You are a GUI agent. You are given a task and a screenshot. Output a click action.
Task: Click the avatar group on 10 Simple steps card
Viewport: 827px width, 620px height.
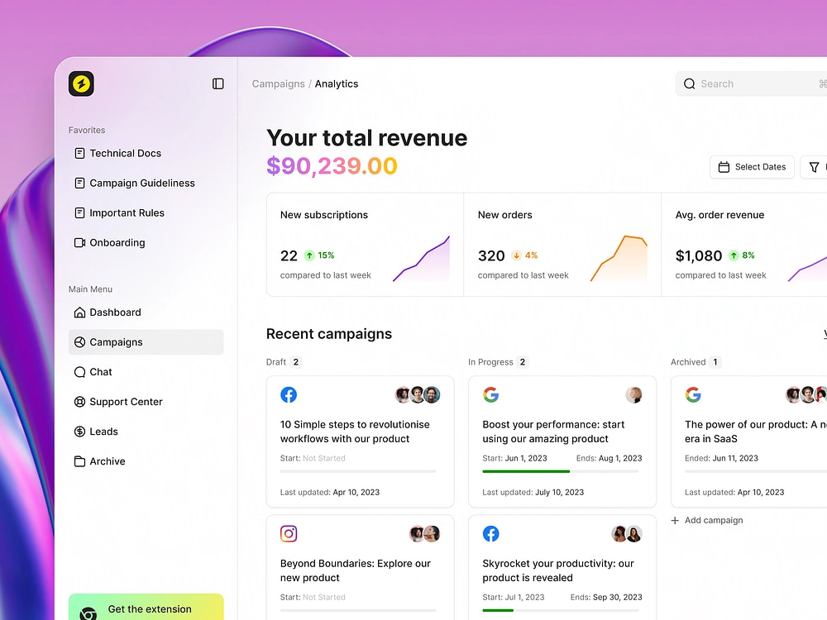(418, 395)
